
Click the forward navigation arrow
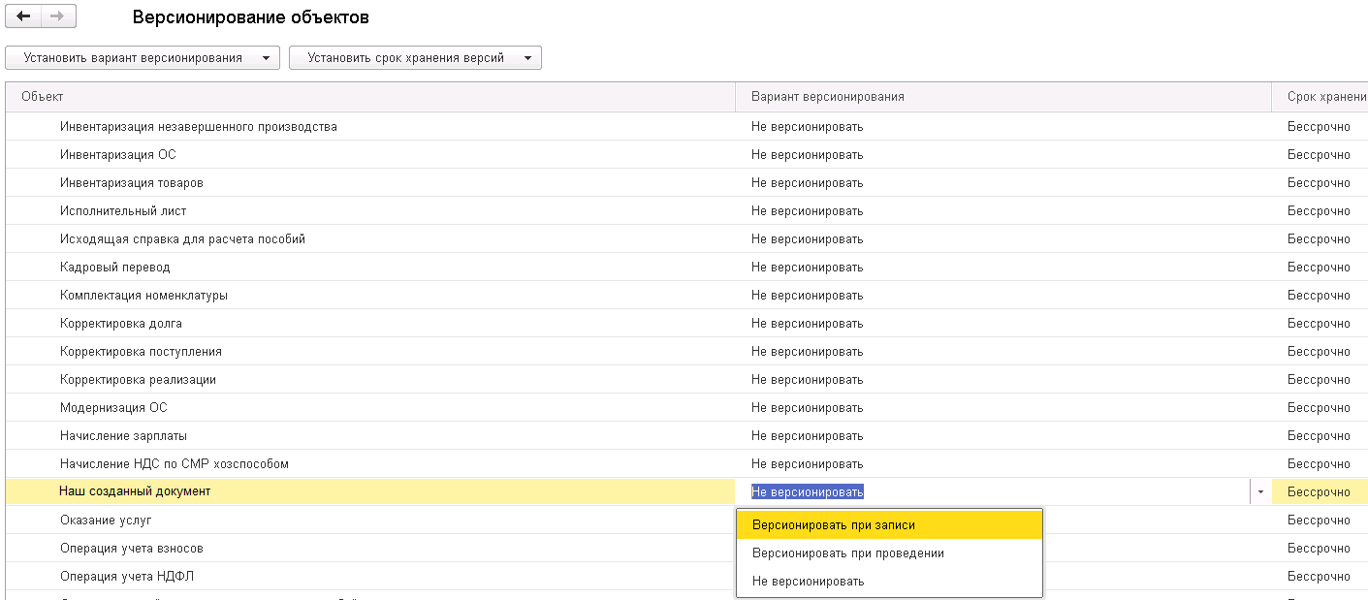coord(57,16)
